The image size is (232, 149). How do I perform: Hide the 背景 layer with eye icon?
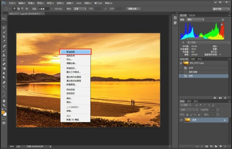pyautogui.click(x=181, y=120)
